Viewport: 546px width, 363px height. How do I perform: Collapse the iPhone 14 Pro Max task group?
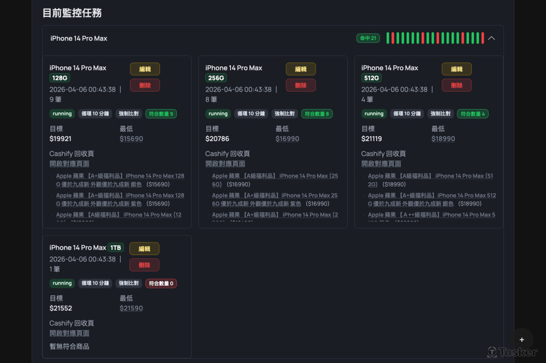(491, 38)
